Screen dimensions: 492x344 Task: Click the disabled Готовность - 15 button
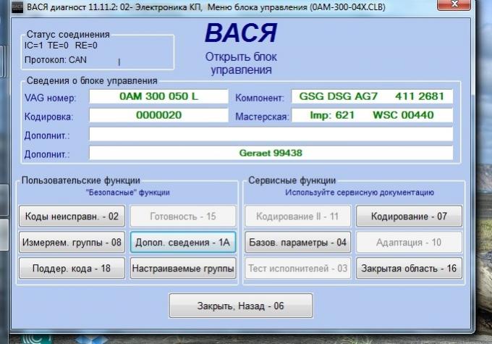click(x=183, y=216)
